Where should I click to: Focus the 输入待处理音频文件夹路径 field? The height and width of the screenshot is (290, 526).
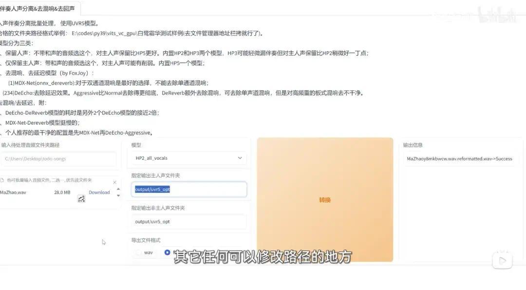(x=58, y=159)
